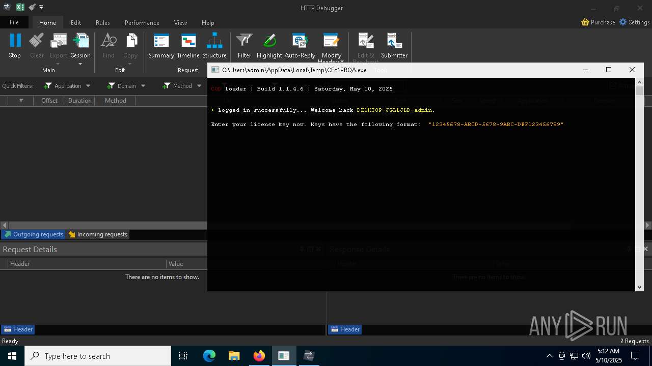Expand the Copy dropdown arrow
652x366 pixels.
pyautogui.click(x=130, y=64)
